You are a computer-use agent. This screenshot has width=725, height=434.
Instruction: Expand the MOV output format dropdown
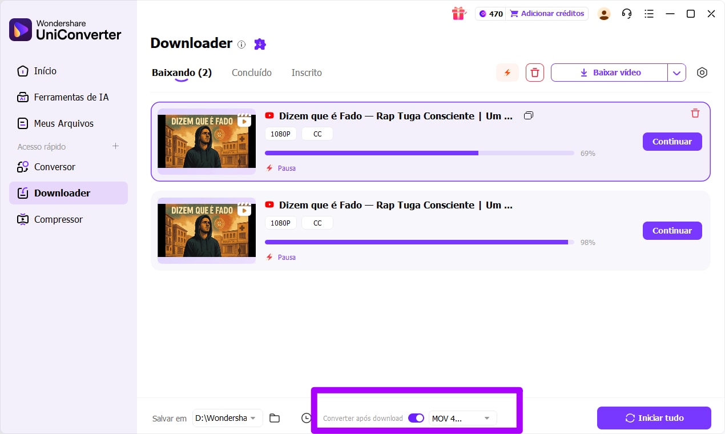coord(486,418)
